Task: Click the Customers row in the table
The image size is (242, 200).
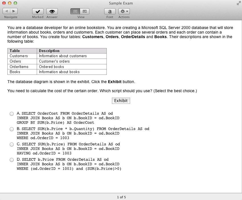Action: [19, 56]
